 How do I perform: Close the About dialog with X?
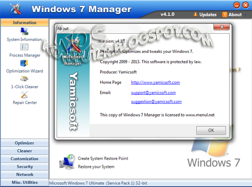point(222,27)
